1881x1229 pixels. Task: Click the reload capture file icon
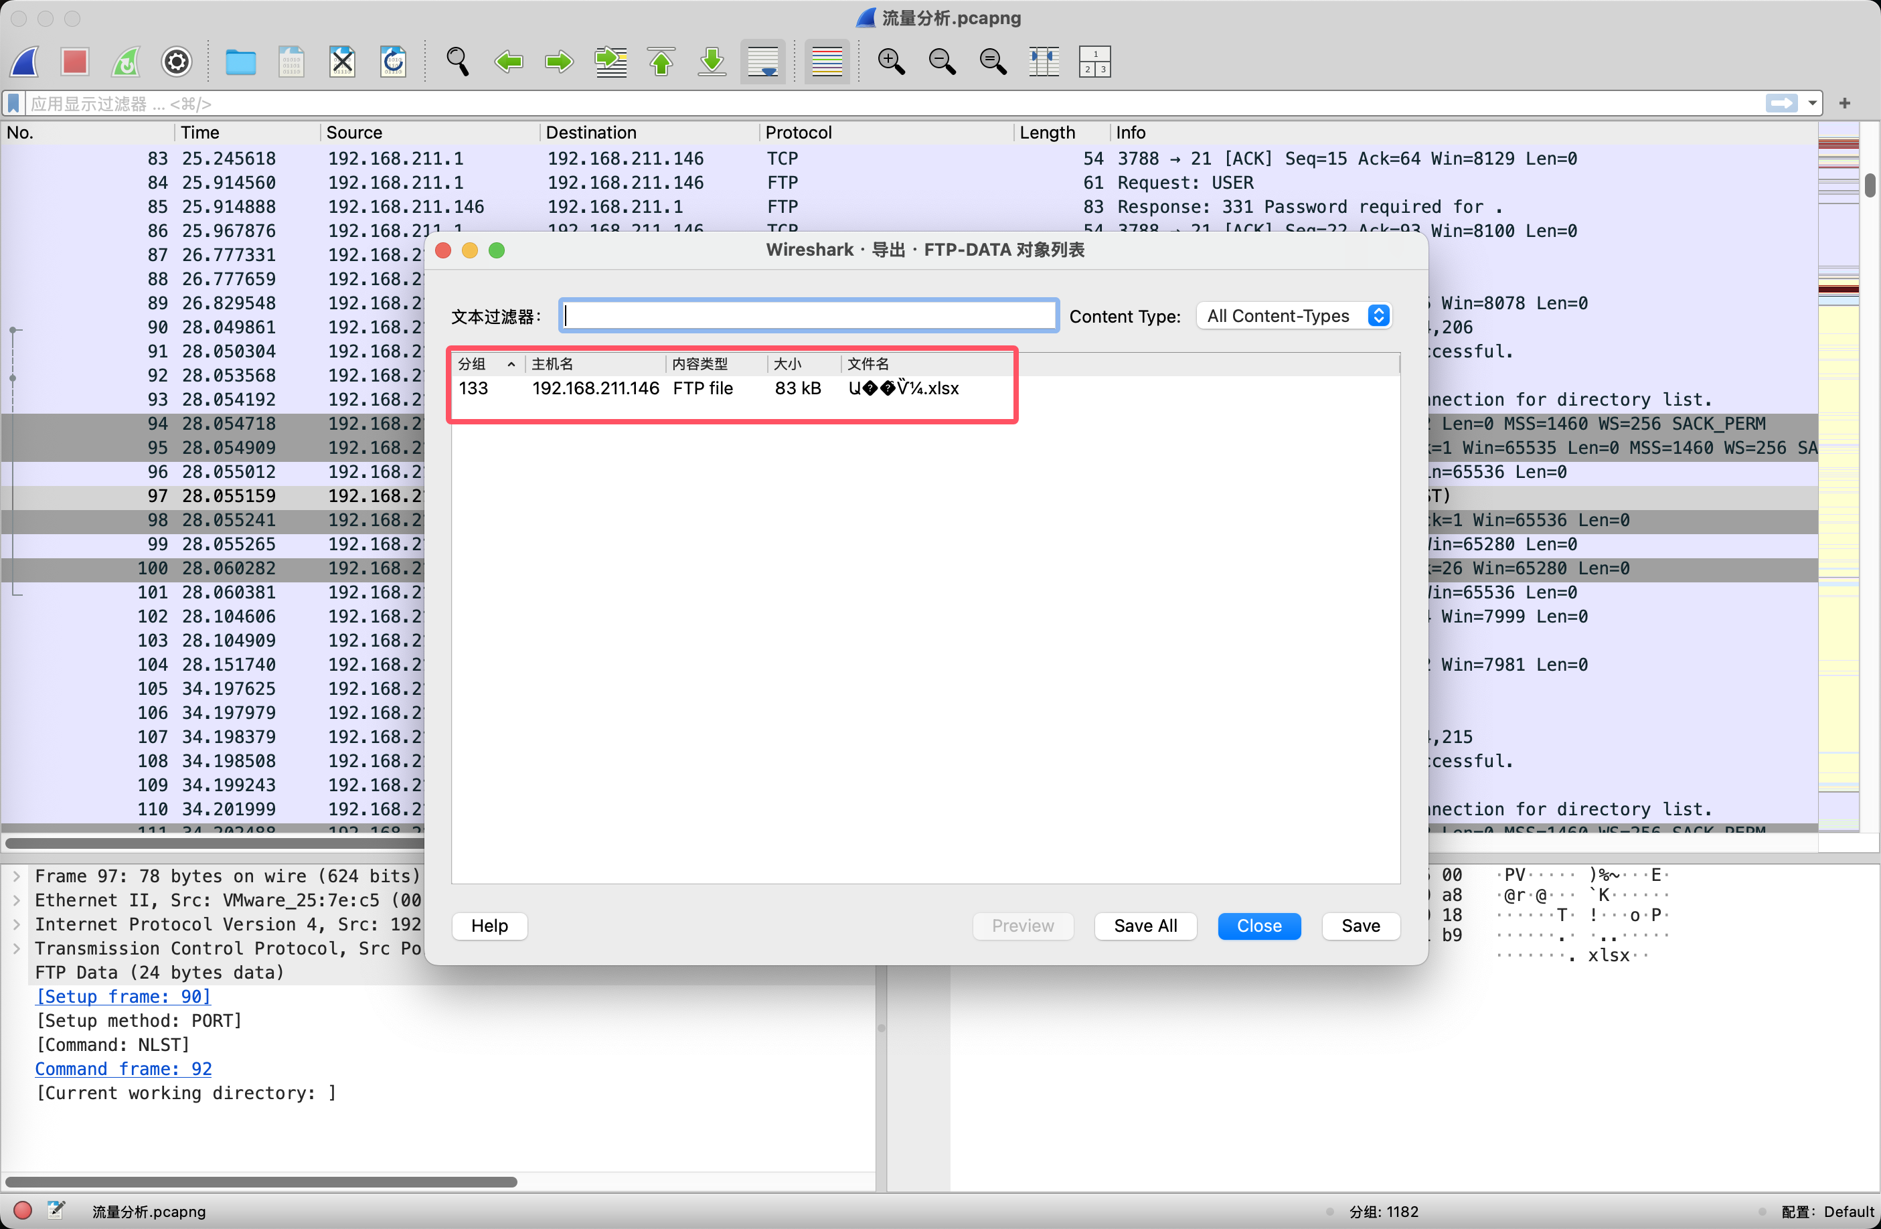(x=393, y=62)
